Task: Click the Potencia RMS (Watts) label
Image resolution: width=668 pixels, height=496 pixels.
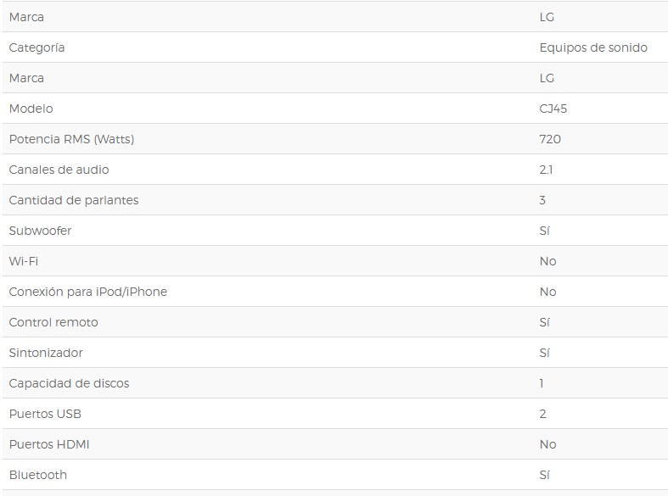Action: (x=71, y=139)
